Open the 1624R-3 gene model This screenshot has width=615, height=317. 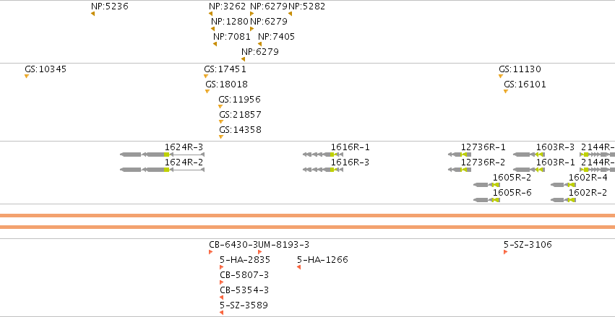163,155
